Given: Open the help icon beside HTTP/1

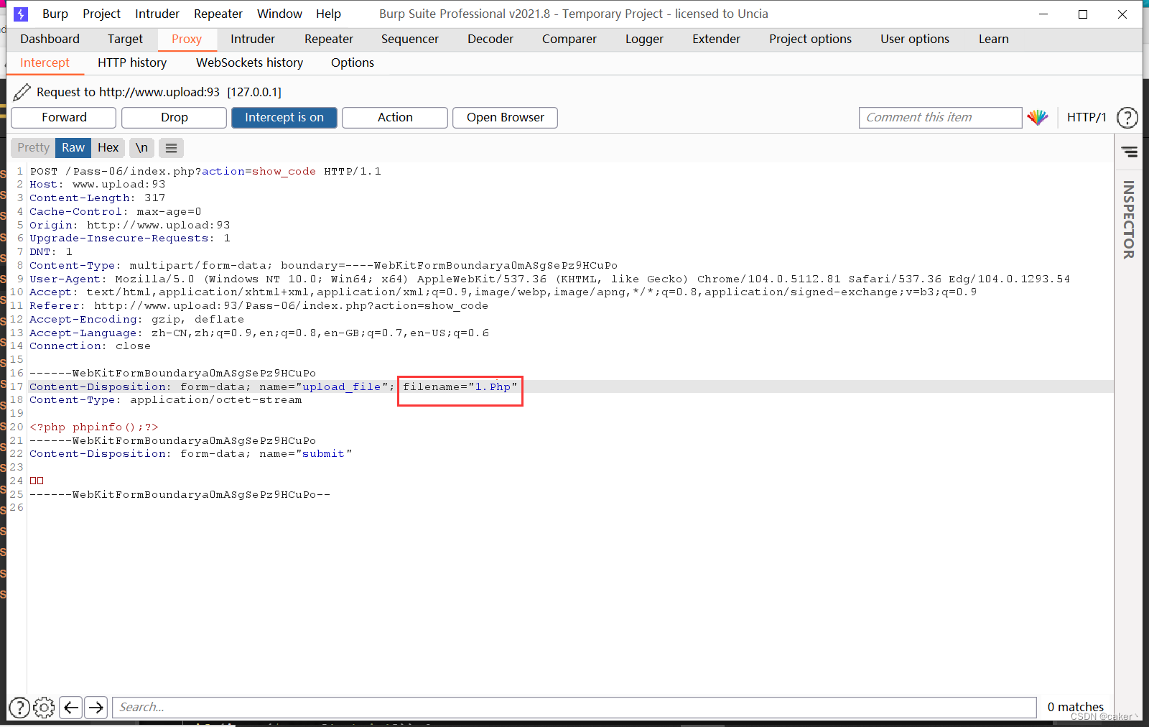Looking at the screenshot, I should [1127, 117].
